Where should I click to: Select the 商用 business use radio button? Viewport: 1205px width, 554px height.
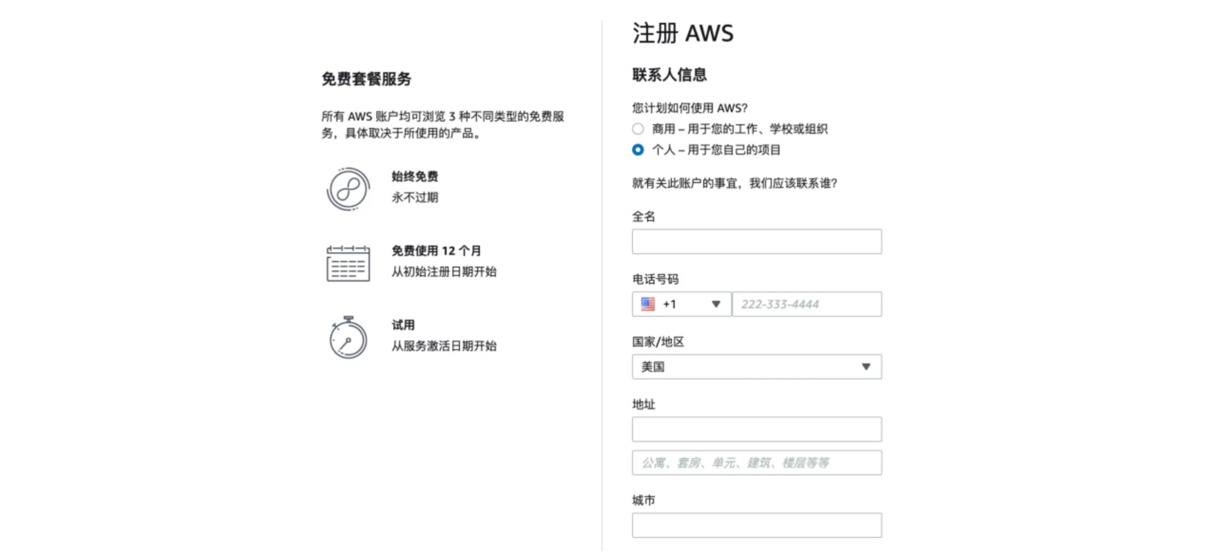click(638, 129)
